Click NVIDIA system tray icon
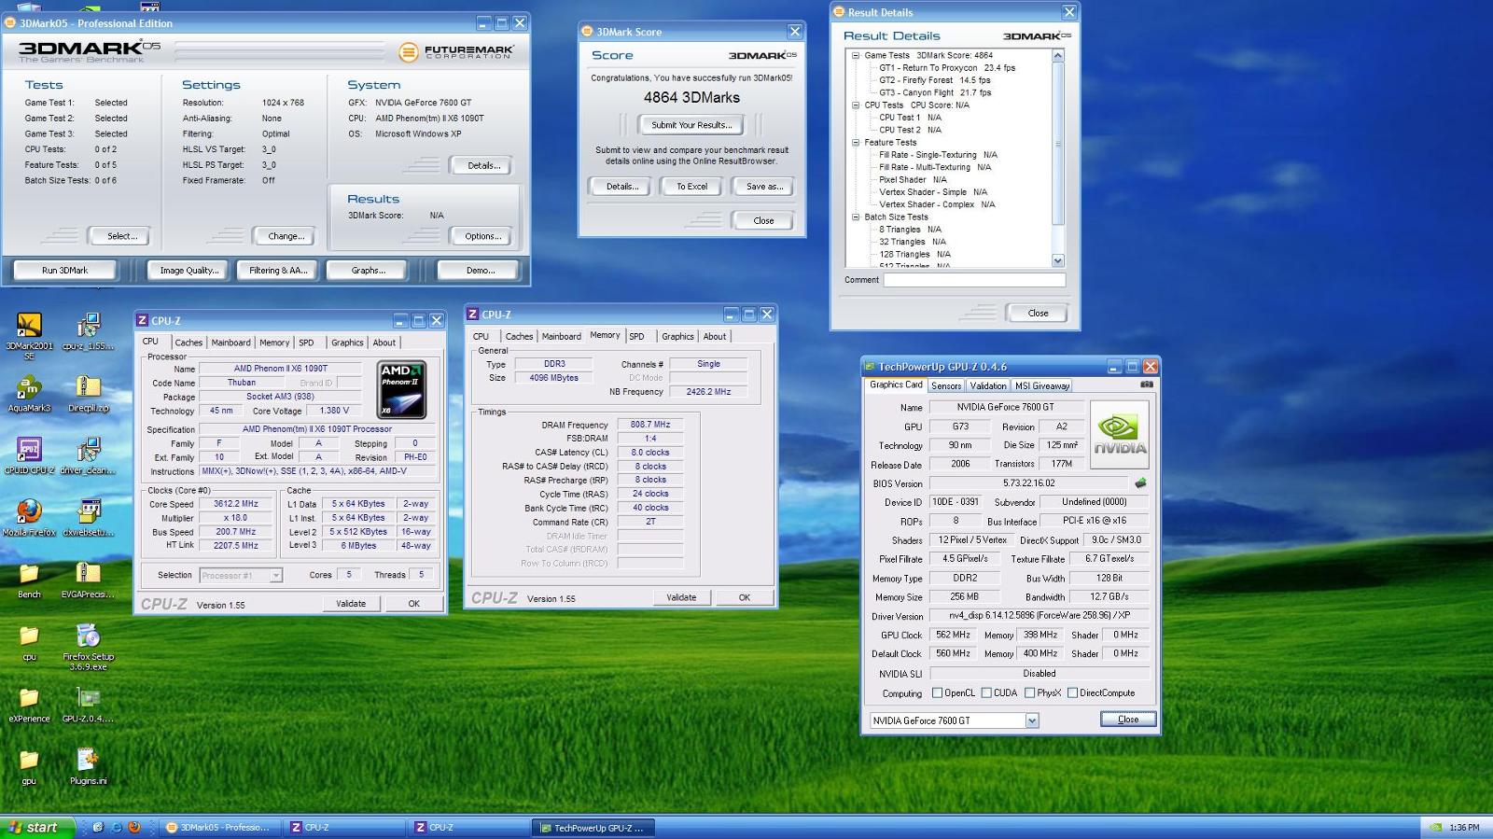 coord(1435,827)
